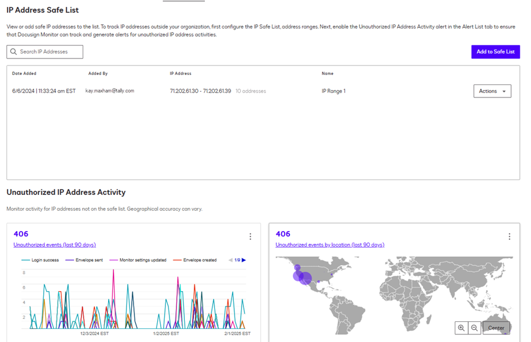Open the Unauthorized events (last 90 days) link
This screenshot has height=342, width=531.
[54, 245]
